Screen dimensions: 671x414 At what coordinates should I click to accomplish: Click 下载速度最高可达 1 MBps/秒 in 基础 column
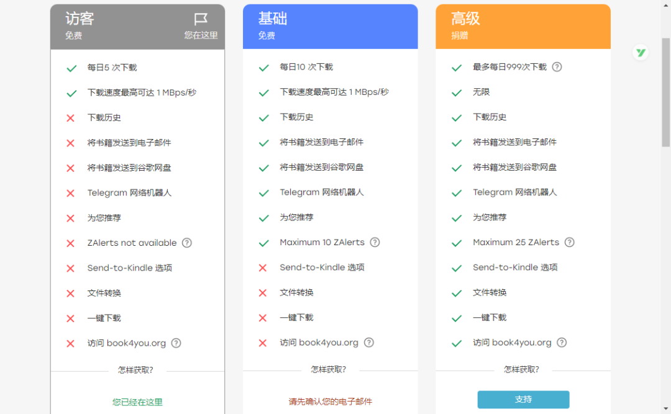tap(334, 92)
